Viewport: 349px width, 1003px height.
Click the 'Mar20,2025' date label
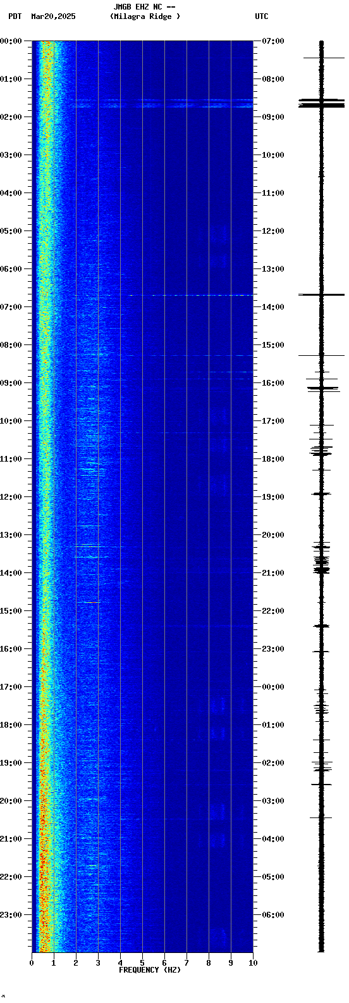[x=53, y=16]
